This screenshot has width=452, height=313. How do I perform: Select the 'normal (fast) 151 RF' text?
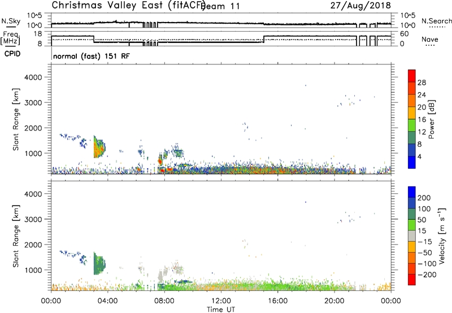[92, 56]
